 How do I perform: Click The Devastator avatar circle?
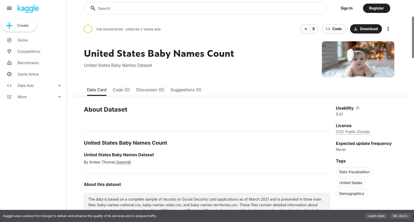88,29
